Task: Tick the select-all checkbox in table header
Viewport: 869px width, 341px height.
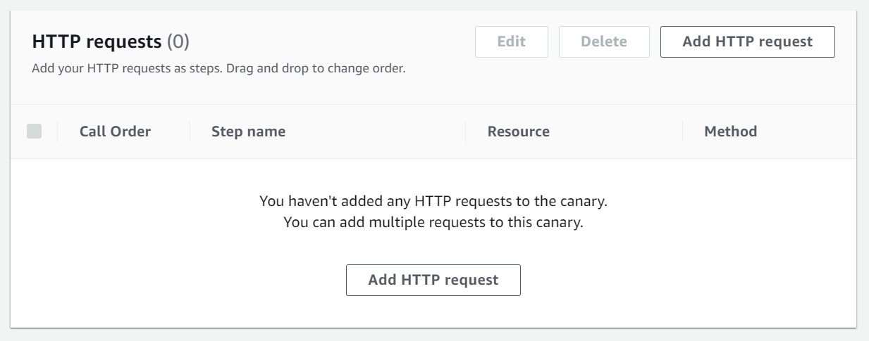Action: pyautogui.click(x=34, y=131)
